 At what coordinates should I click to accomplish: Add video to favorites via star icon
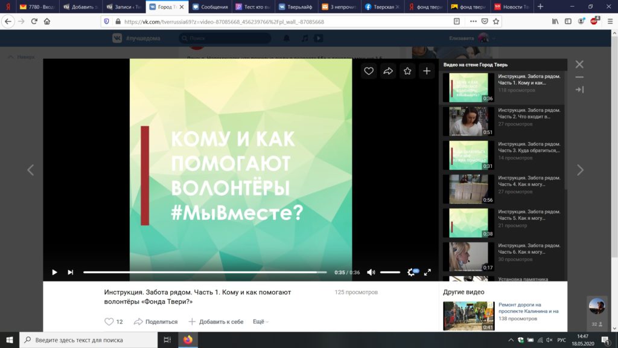(x=407, y=71)
